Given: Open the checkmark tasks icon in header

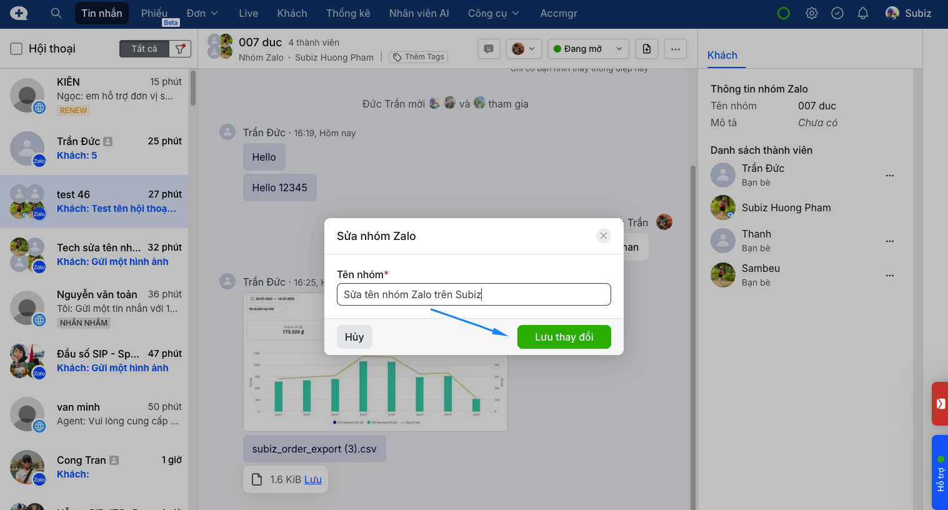Looking at the screenshot, I should pyautogui.click(x=837, y=13).
